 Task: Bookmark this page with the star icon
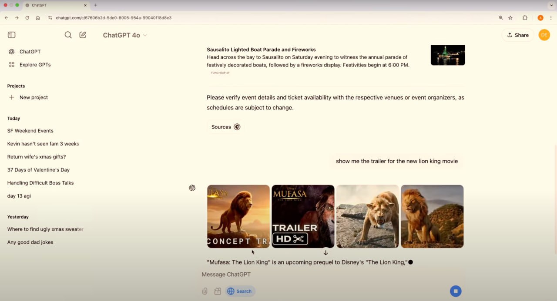[x=510, y=18]
